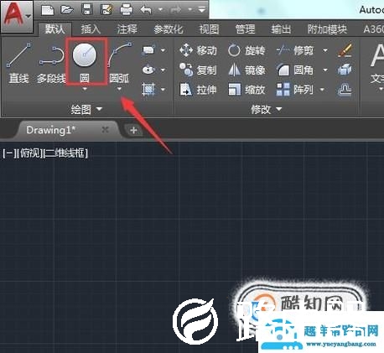Select the Arc (圆弧) tool
The image size is (384, 353).
[x=119, y=63]
